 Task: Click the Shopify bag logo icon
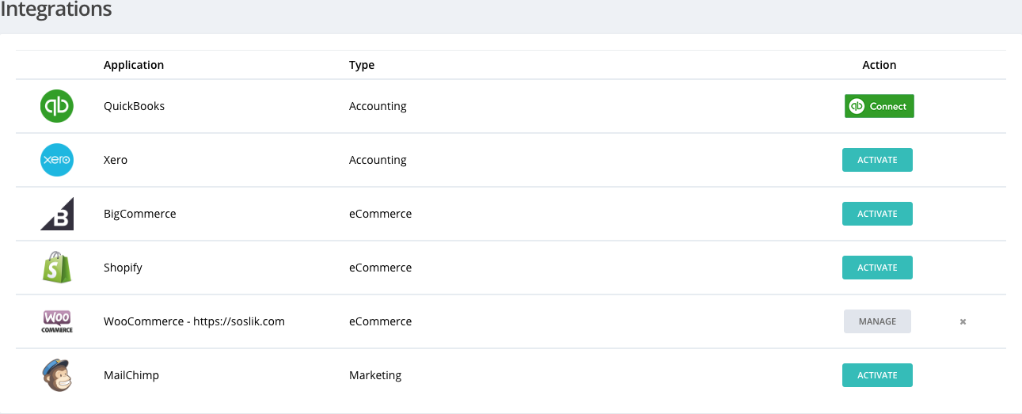click(x=57, y=268)
